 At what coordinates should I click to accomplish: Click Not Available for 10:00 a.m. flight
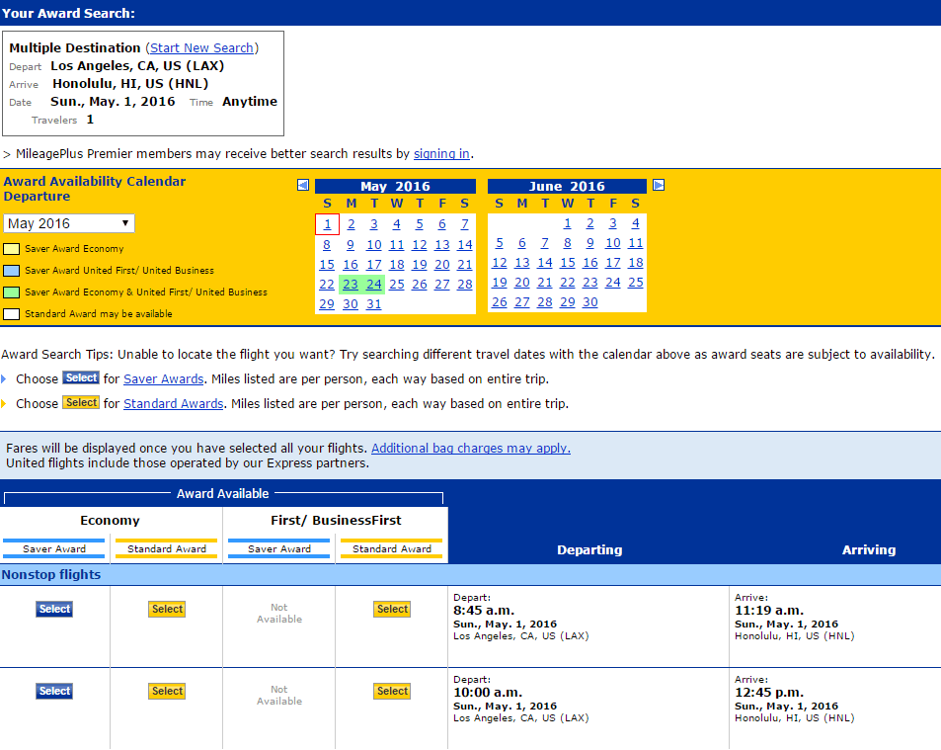[279, 696]
